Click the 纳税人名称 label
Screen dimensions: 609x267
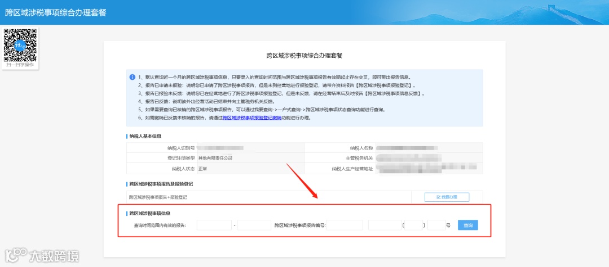pyautogui.click(x=361, y=147)
